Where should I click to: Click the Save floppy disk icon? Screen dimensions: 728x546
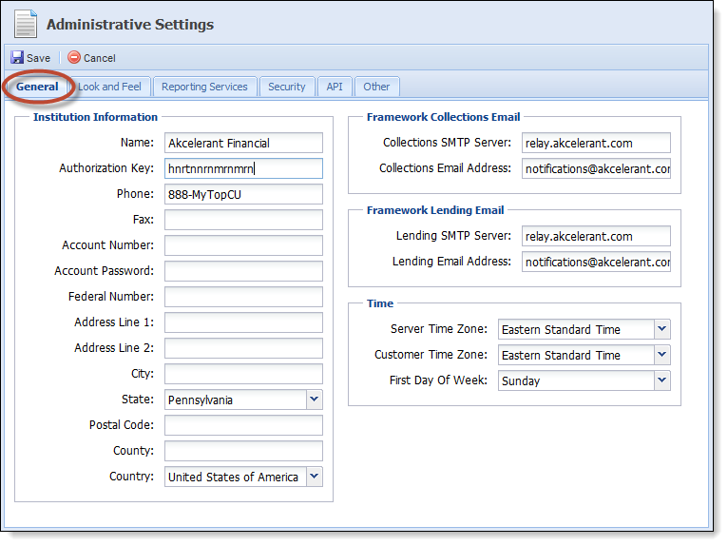tap(17, 58)
